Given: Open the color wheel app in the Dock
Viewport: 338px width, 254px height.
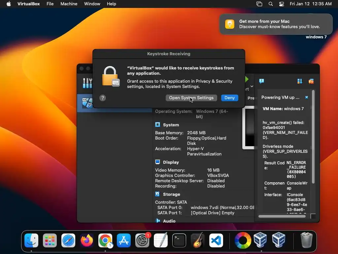Looking at the screenshot, I should click(243, 240).
